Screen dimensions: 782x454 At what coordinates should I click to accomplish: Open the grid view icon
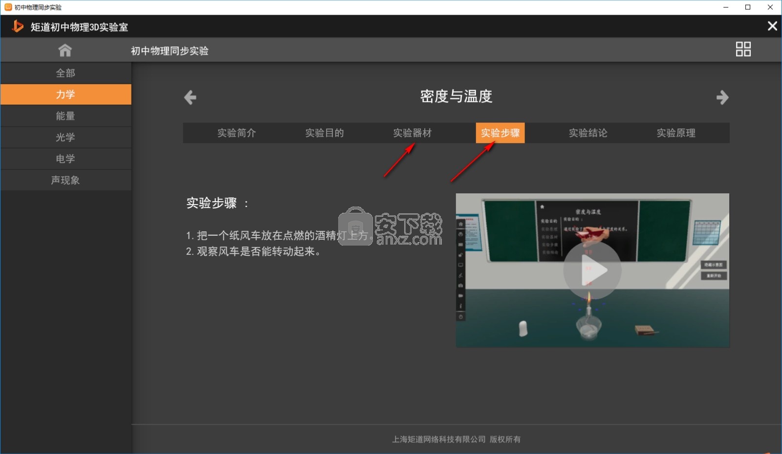743,49
